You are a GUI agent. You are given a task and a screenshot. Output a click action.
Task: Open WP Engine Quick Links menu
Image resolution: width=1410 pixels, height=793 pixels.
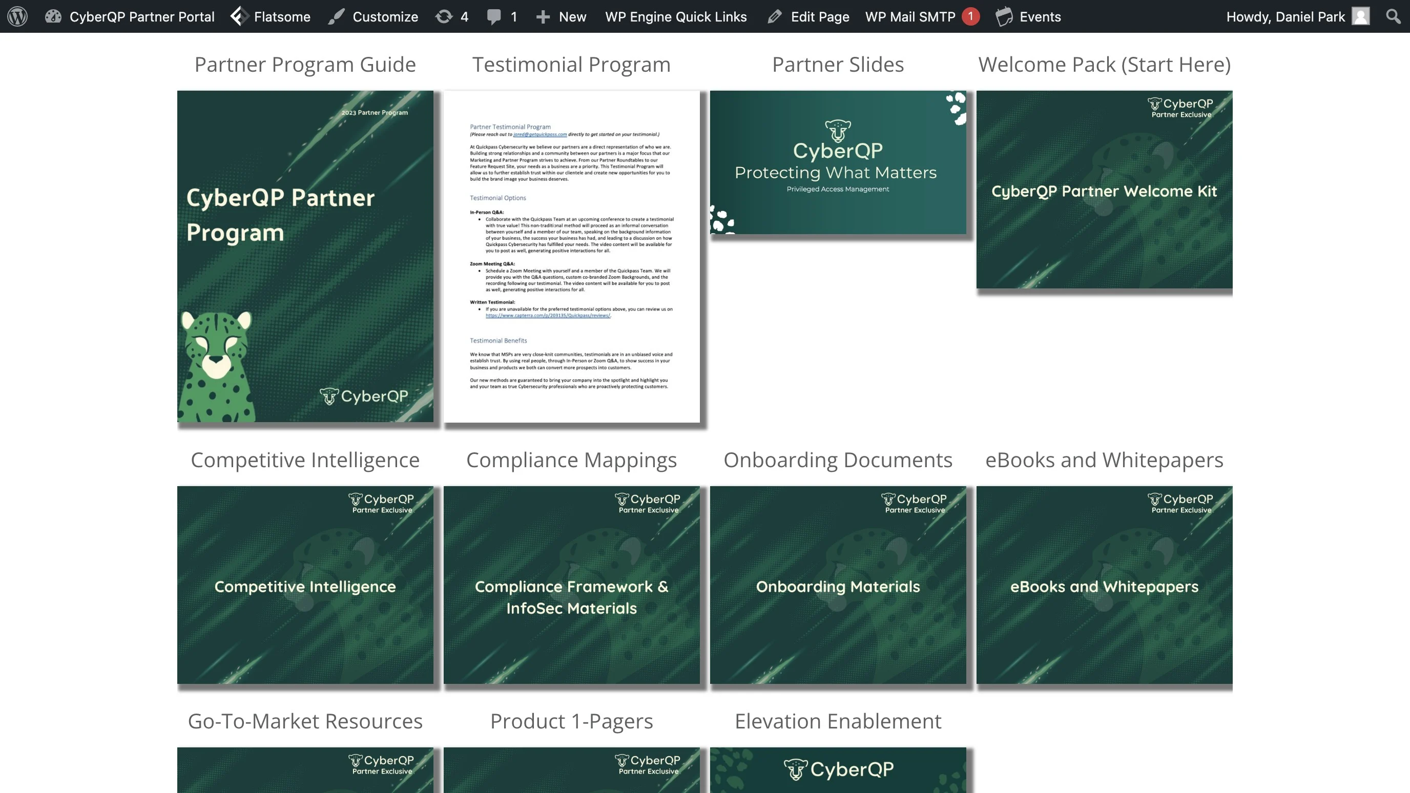point(676,16)
